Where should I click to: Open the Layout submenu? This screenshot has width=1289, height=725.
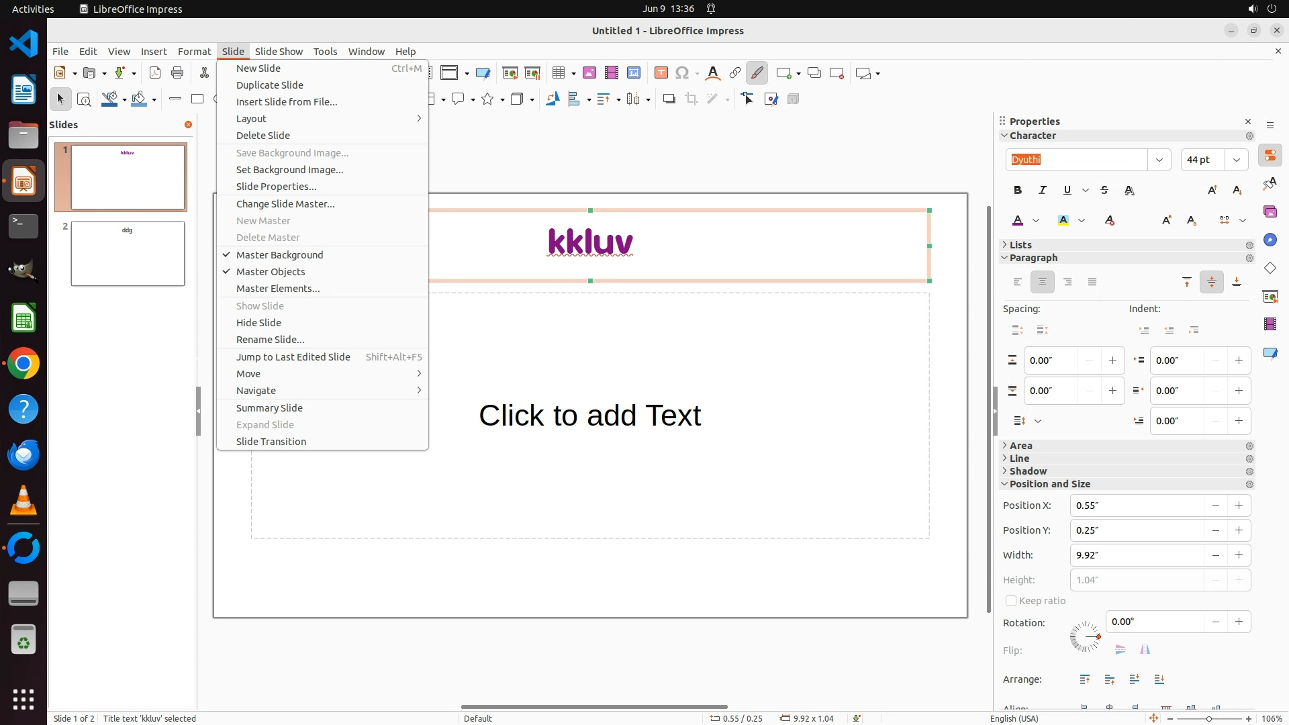point(252,119)
